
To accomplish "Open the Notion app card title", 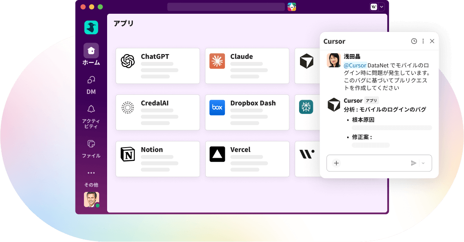I will point(152,150).
